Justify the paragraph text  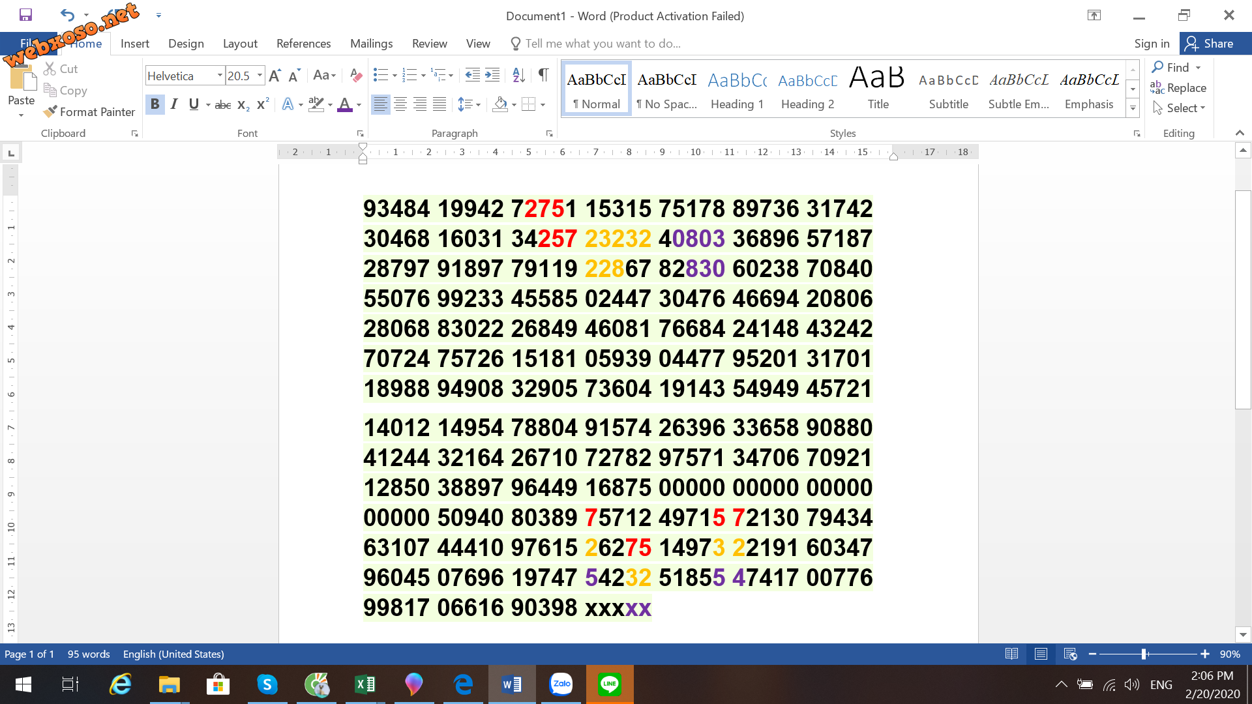[x=440, y=104]
